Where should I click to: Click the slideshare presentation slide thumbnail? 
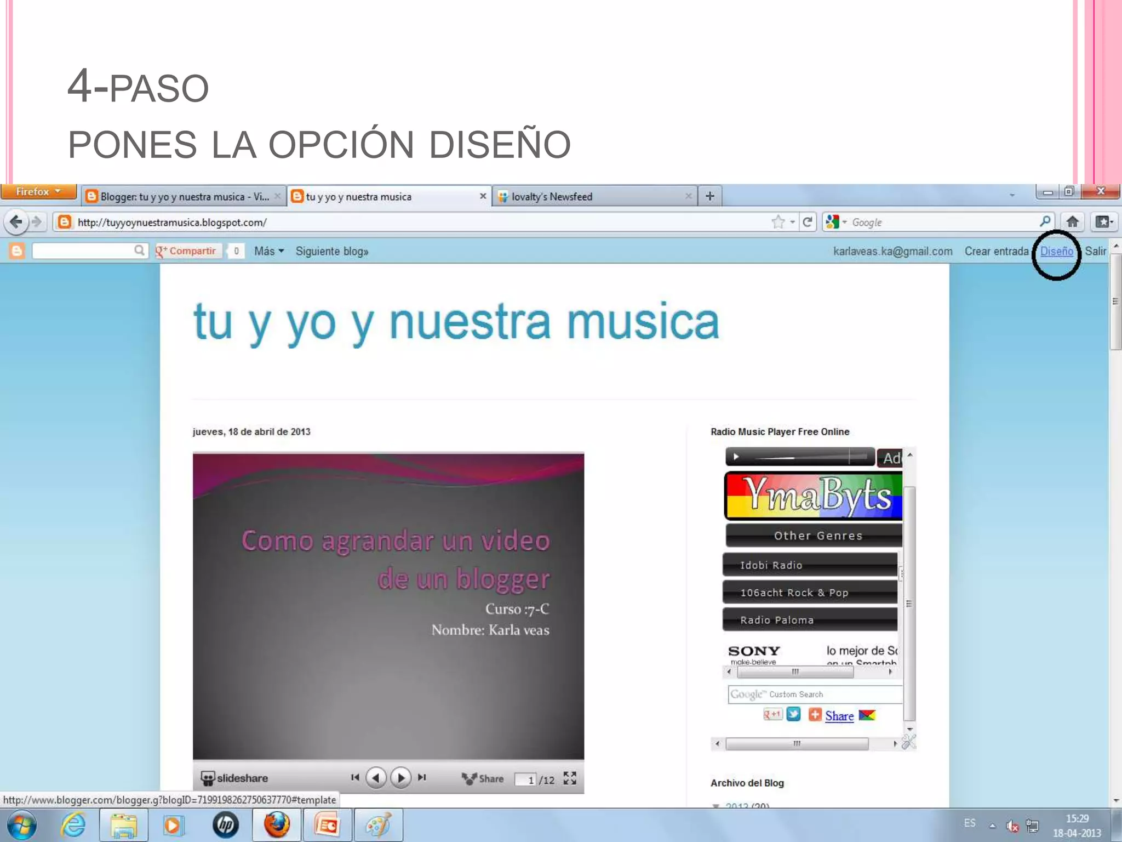[x=388, y=606]
